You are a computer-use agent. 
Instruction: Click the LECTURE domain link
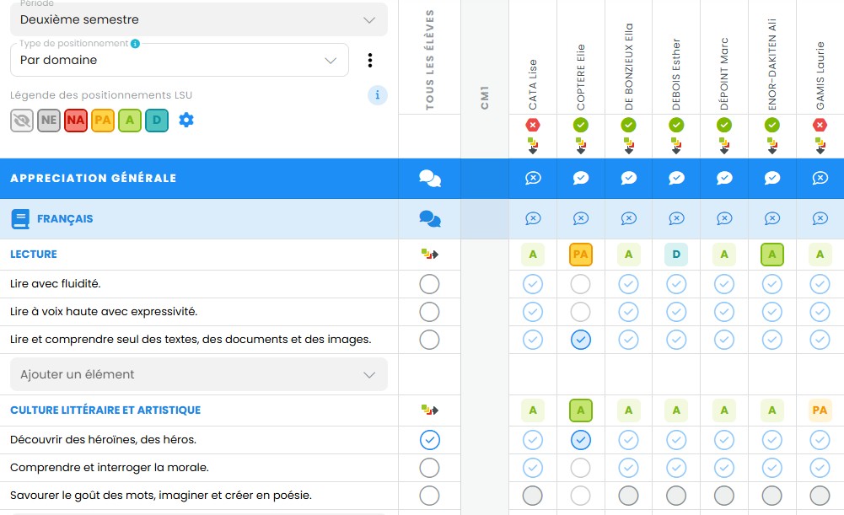[x=34, y=254]
